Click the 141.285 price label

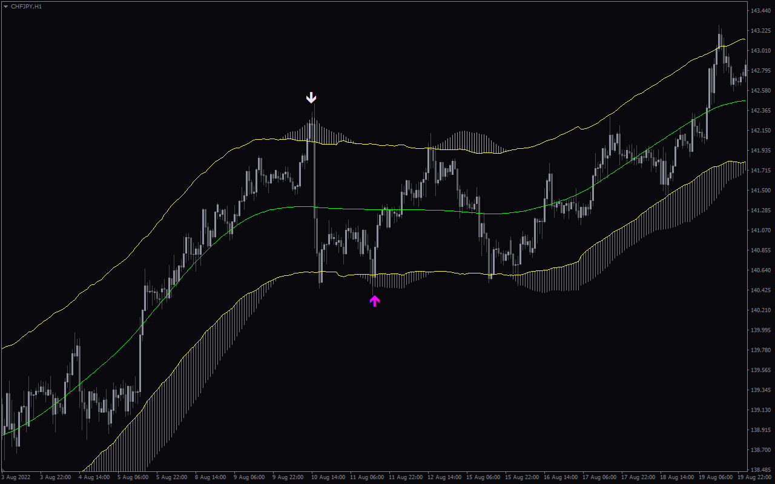pyautogui.click(x=760, y=211)
